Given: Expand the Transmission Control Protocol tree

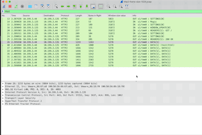Looking at the screenshot, I should pyautogui.click(x=3, y=95).
